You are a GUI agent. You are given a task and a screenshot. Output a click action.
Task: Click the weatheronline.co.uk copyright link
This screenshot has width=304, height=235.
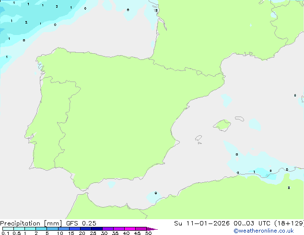coord(264,231)
